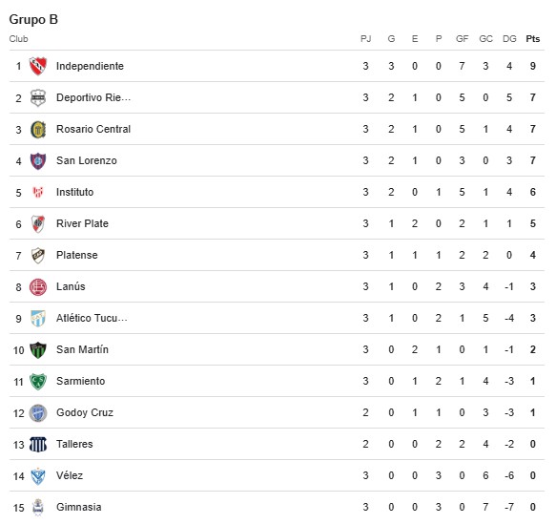The height and width of the screenshot is (524, 556).
Task: Click the Independiente club crest
Action: [38, 66]
